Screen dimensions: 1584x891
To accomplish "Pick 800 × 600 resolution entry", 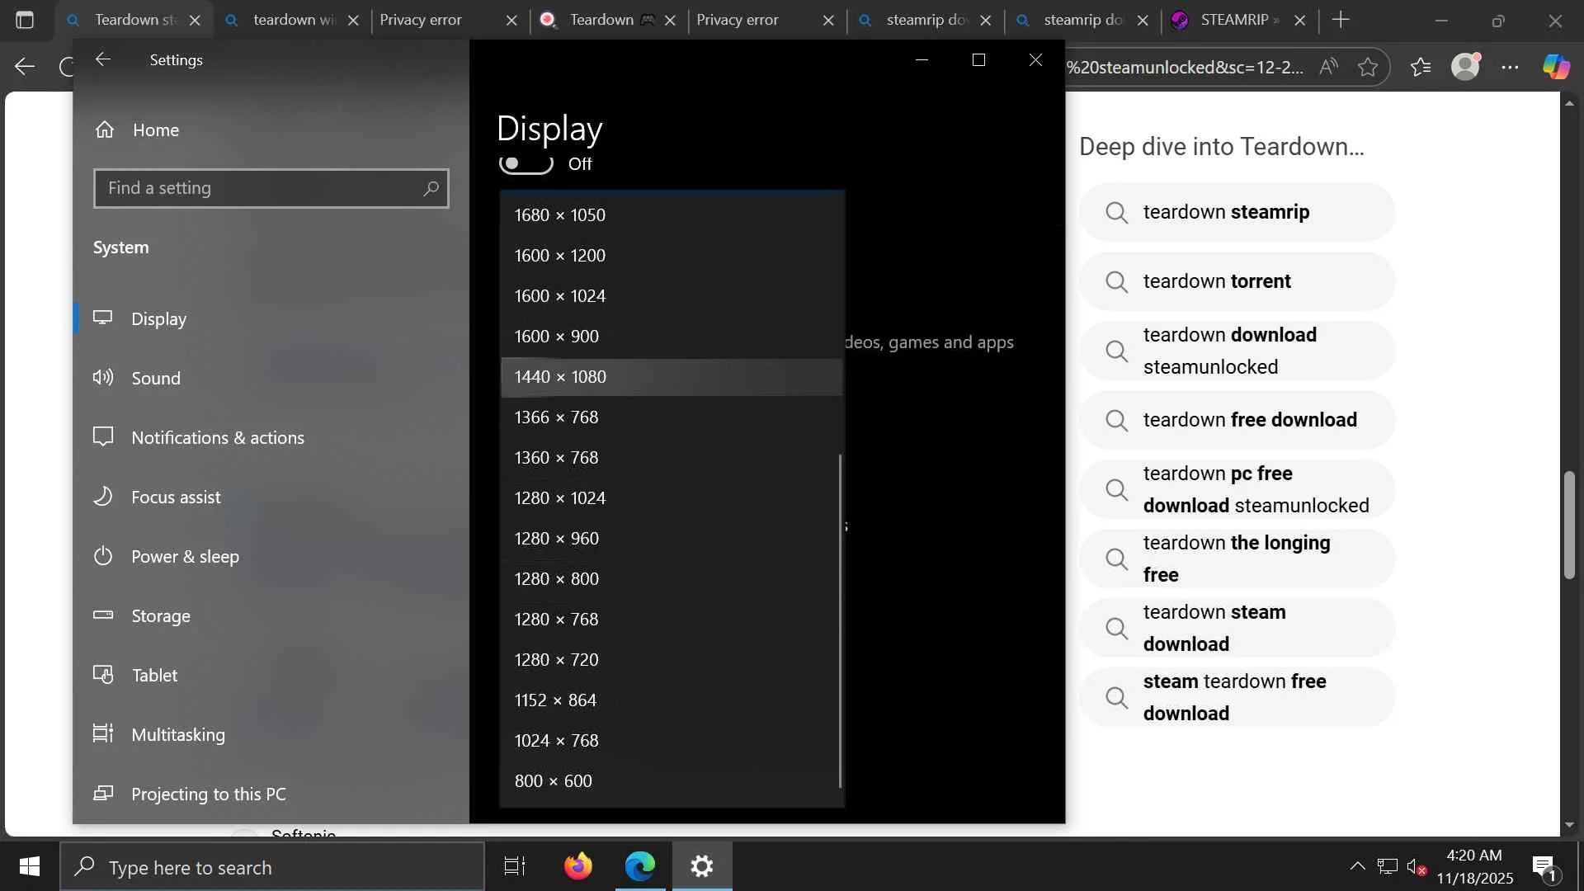I will [554, 781].
